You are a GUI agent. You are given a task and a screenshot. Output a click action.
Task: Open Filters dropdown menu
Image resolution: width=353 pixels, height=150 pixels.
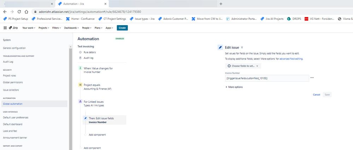coord(57,28)
